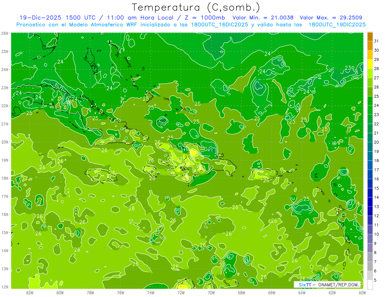Click the 74W longitude axis label
This screenshot has height=297, width=385.
pos(151,293)
